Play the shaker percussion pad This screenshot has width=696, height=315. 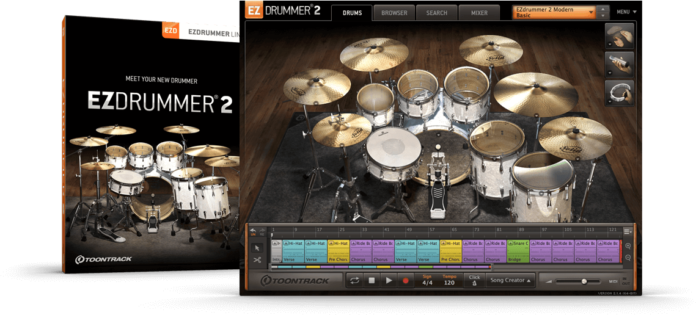pos(619,65)
